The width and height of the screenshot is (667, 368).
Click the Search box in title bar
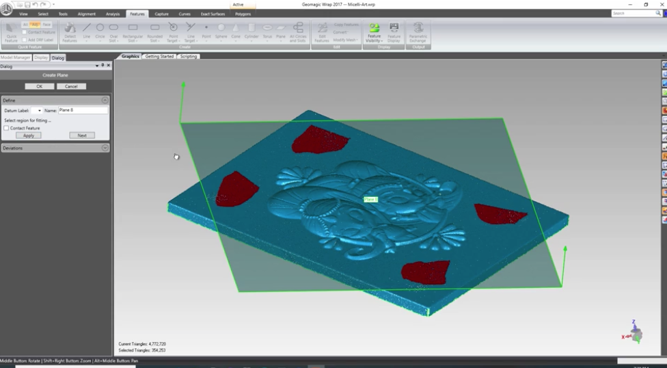pos(634,14)
